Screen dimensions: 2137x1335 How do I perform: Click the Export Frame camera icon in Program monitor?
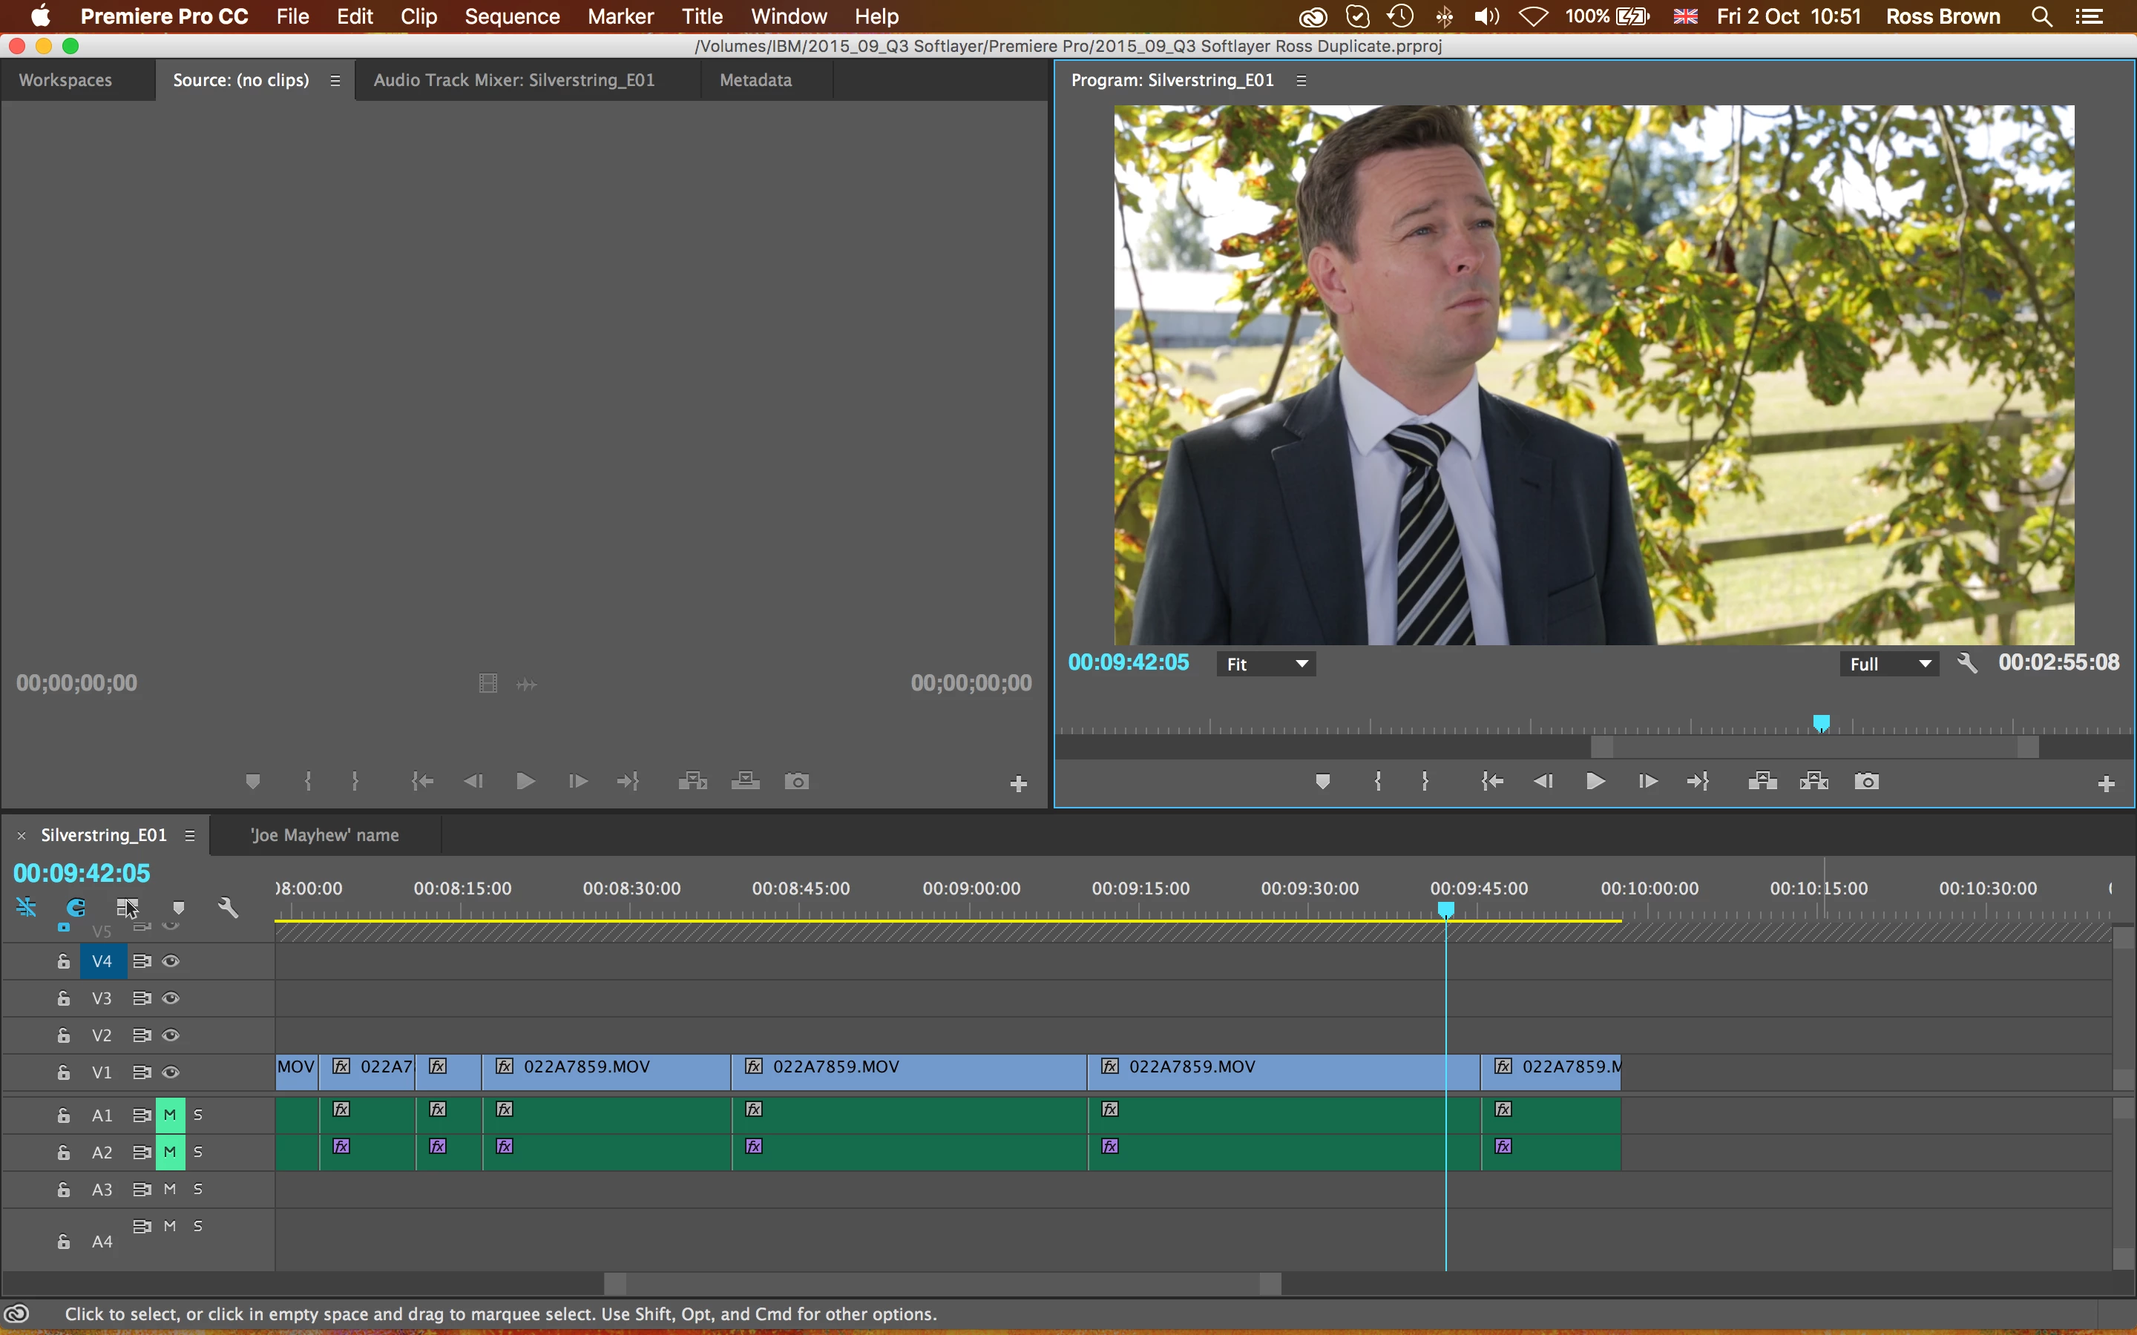(x=1866, y=782)
